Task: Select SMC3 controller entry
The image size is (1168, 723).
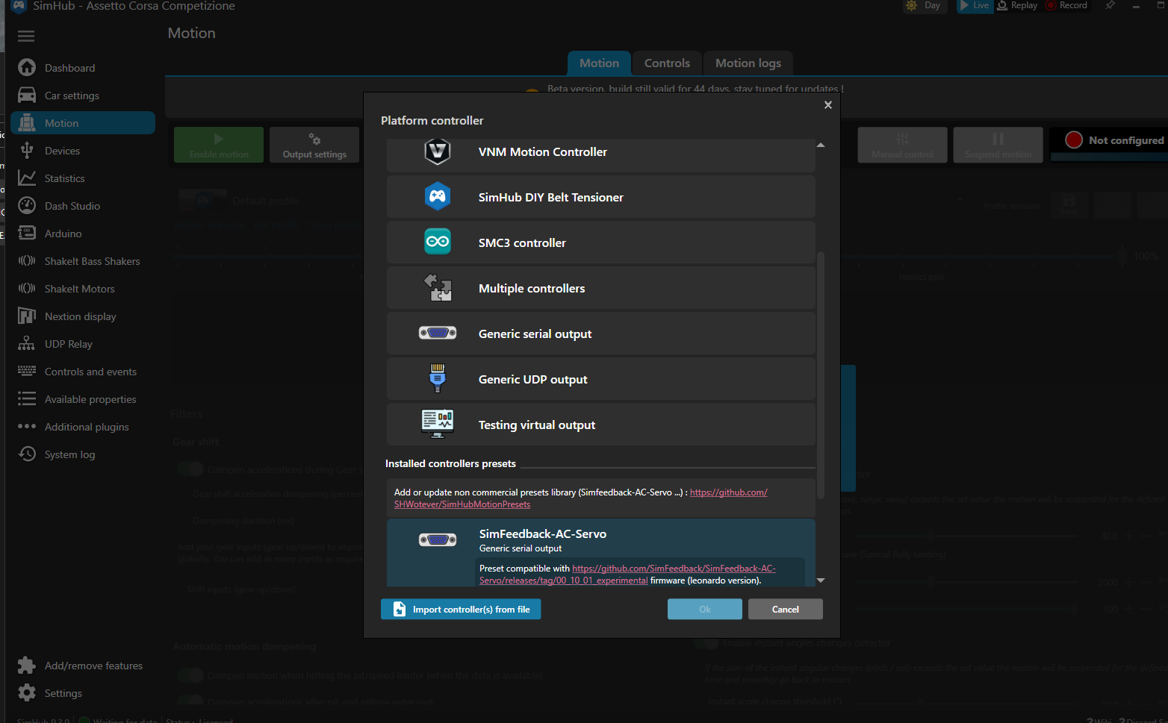Action: click(x=600, y=242)
